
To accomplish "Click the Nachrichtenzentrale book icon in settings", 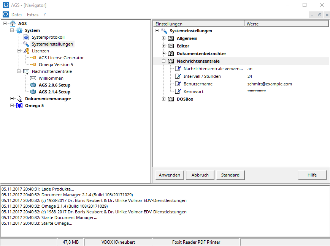I will 171,61.
